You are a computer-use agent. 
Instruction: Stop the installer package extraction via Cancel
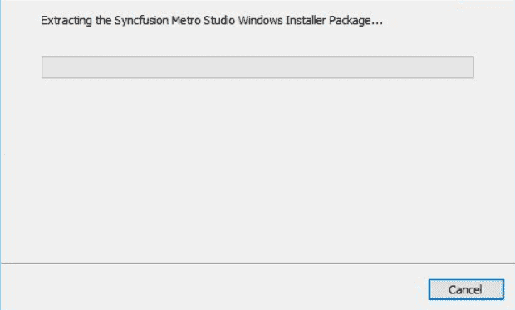(466, 289)
